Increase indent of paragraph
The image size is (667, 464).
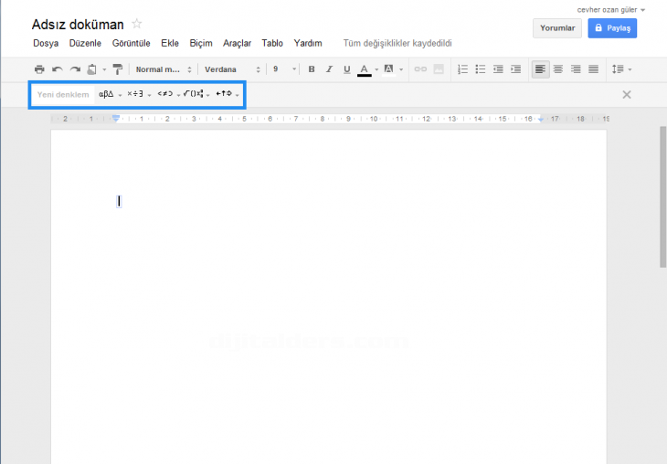(x=516, y=69)
